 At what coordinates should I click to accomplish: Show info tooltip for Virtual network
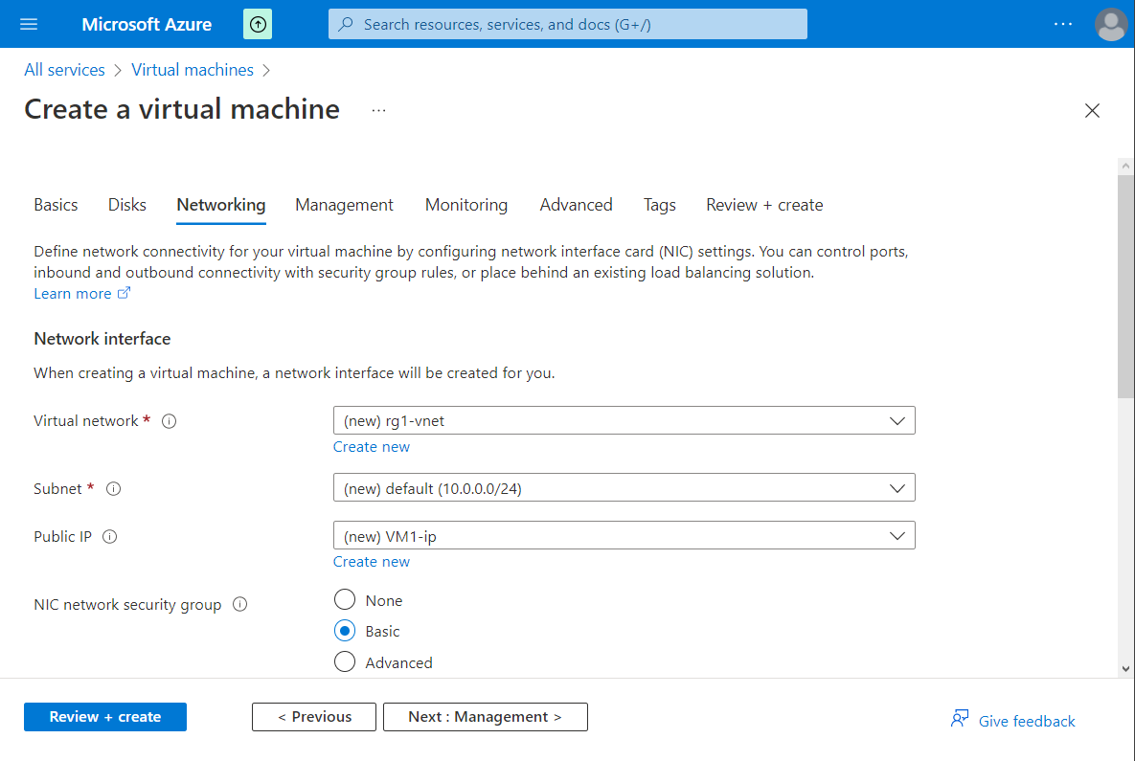169,421
